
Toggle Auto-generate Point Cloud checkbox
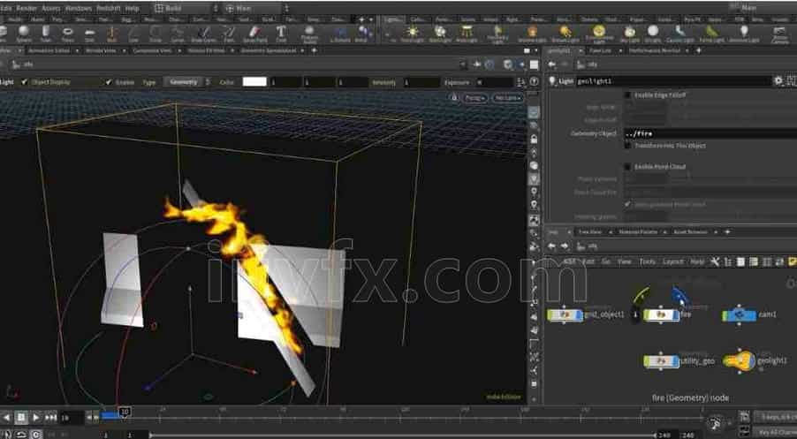pos(627,204)
